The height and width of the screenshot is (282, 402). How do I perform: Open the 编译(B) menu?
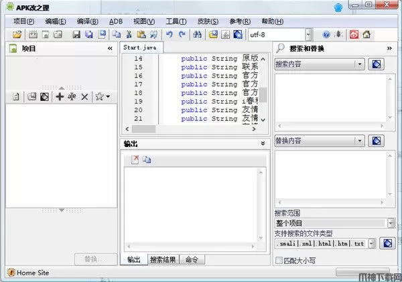point(87,21)
